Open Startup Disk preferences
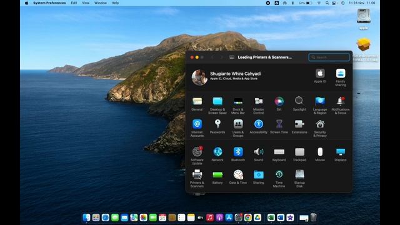400x225 pixels. click(x=299, y=175)
